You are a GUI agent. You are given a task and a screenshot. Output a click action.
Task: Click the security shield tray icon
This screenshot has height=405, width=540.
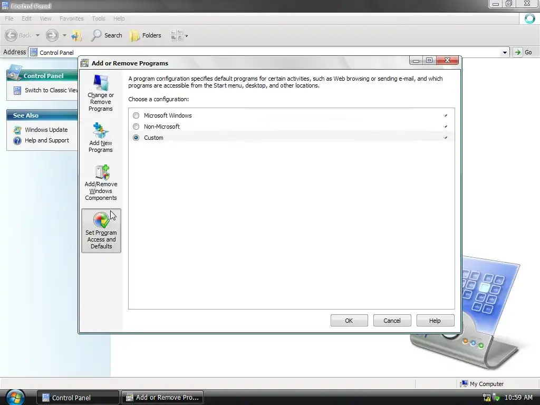(496, 398)
